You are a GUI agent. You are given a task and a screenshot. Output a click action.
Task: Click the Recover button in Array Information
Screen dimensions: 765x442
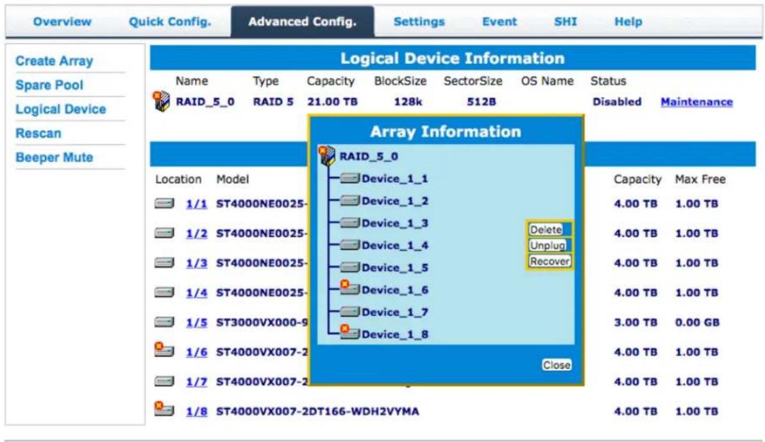pyautogui.click(x=550, y=261)
